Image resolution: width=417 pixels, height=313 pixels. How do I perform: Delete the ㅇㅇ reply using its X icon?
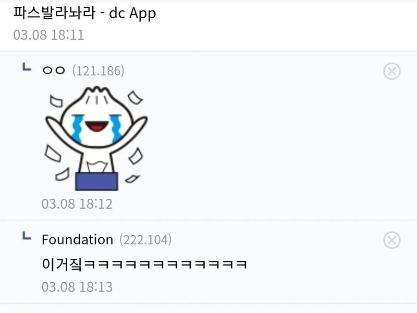(x=392, y=71)
